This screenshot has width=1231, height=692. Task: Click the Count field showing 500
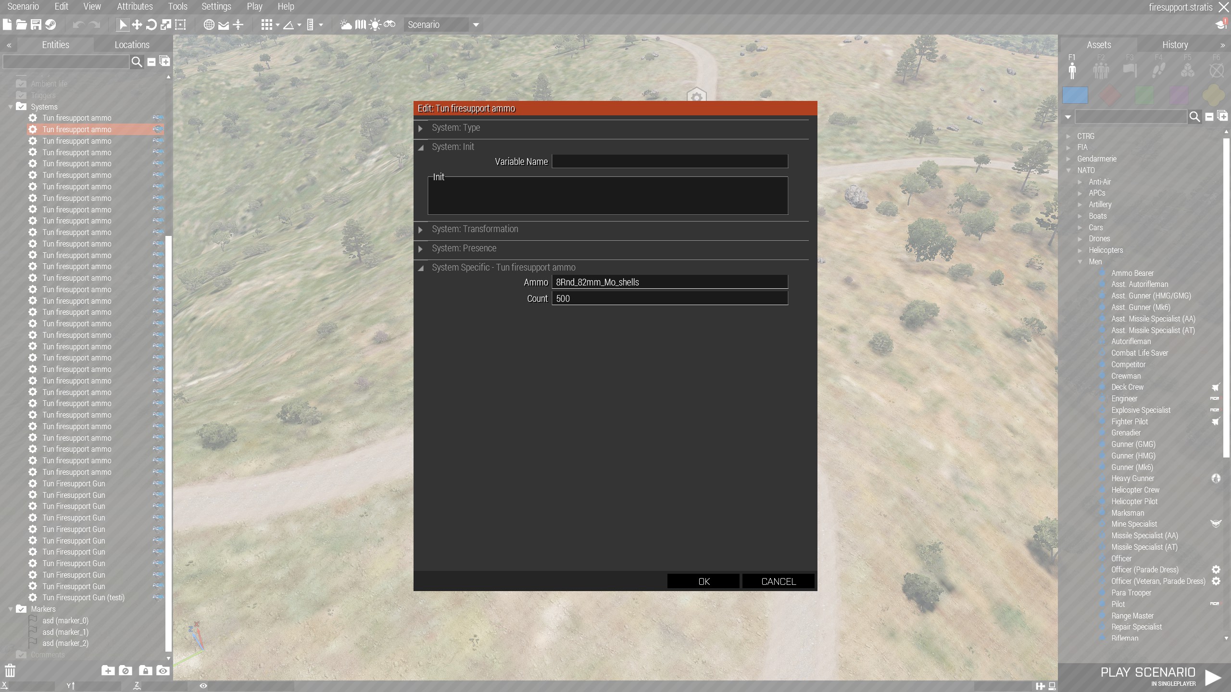670,298
